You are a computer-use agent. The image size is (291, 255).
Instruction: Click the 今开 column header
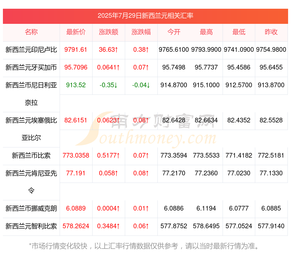click(x=174, y=32)
